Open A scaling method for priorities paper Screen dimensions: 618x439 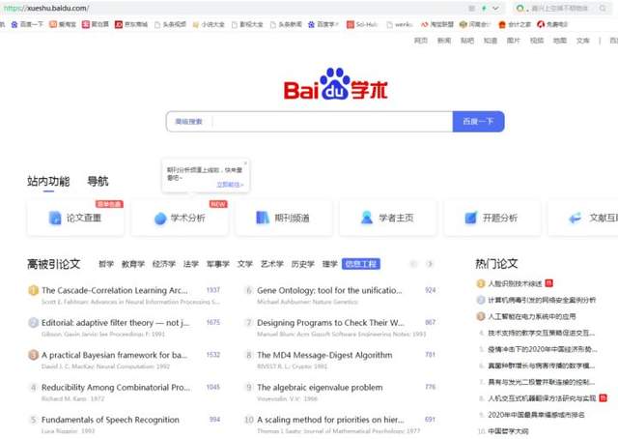pos(330,420)
